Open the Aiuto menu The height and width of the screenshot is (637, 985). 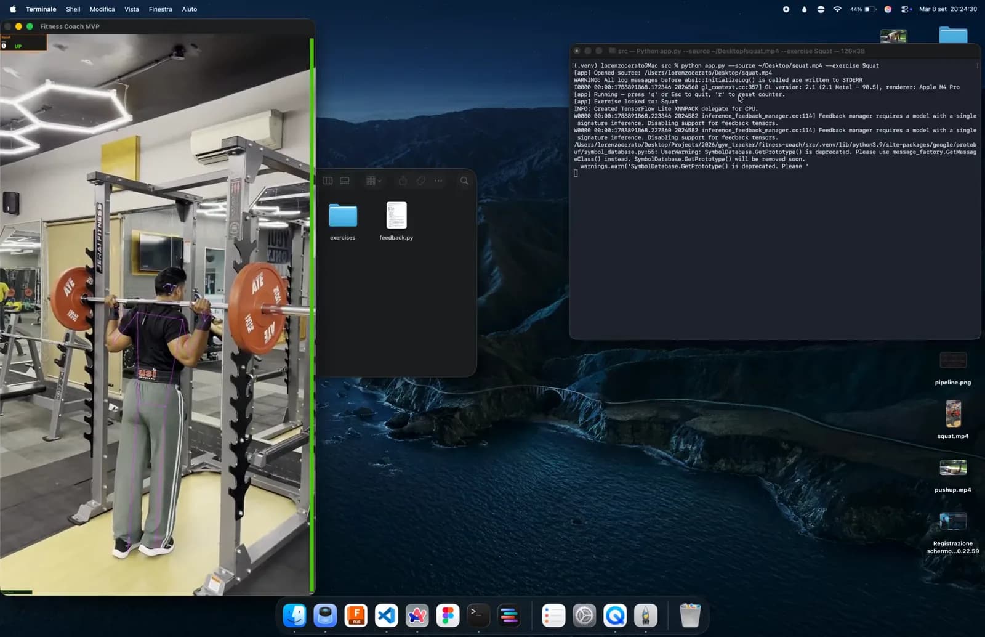(190, 9)
